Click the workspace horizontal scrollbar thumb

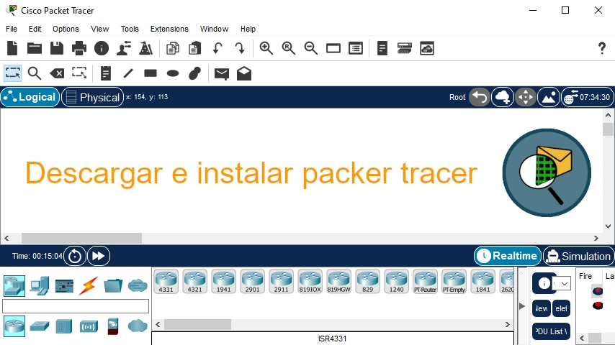coord(81,238)
